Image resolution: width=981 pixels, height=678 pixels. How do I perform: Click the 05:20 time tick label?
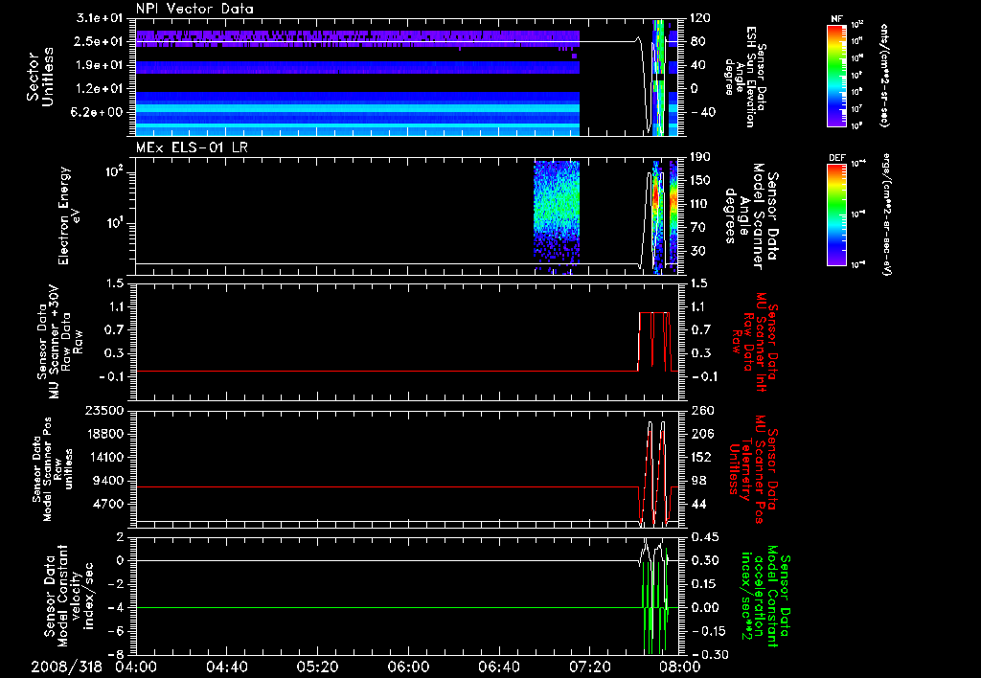318,667
